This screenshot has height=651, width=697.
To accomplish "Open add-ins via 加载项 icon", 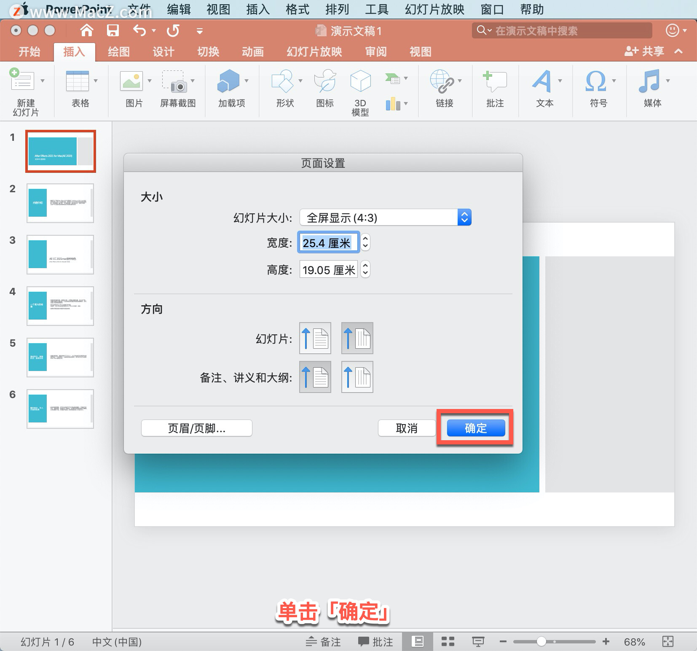I will (x=228, y=80).
